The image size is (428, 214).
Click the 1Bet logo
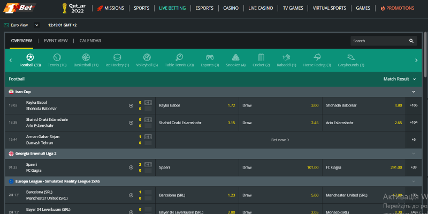pos(19,8)
